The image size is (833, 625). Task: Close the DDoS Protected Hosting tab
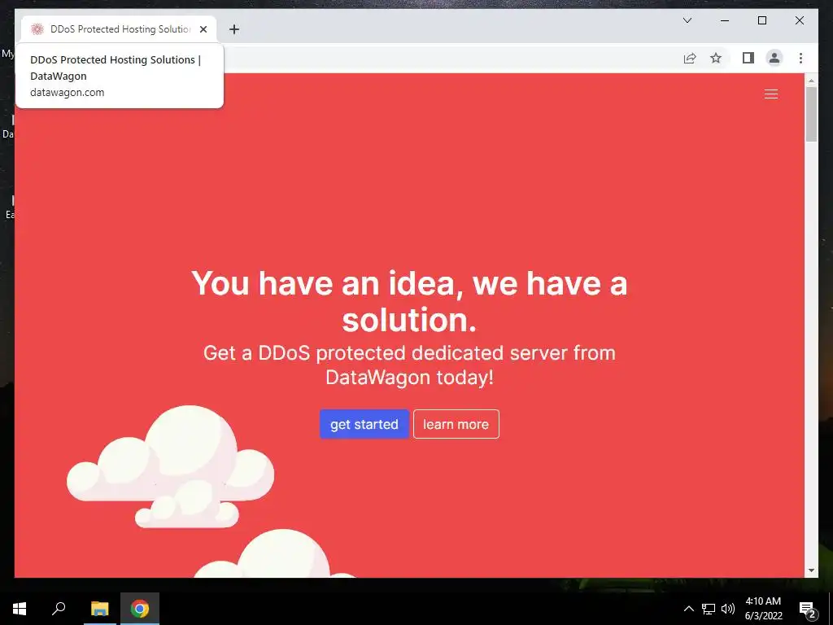203,29
